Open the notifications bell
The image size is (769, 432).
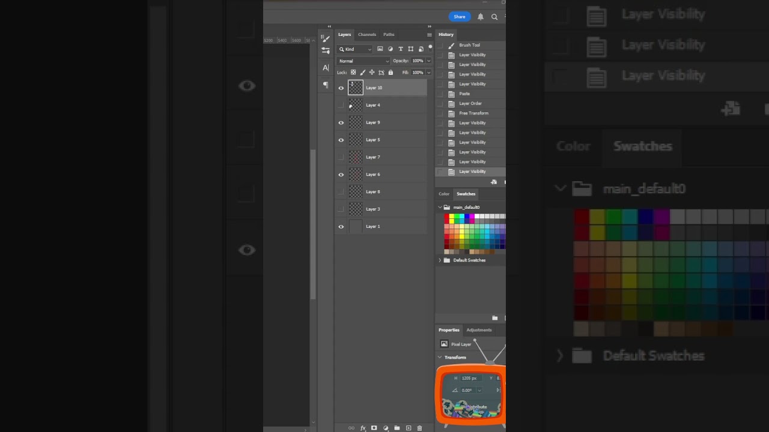coord(481,17)
